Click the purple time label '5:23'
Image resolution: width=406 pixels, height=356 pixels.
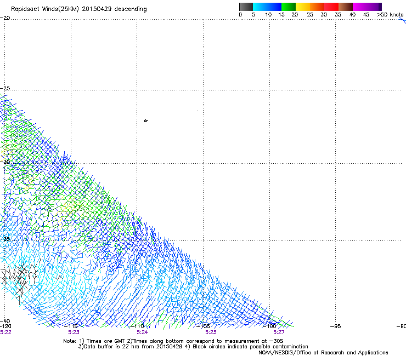pyautogui.click(x=74, y=332)
